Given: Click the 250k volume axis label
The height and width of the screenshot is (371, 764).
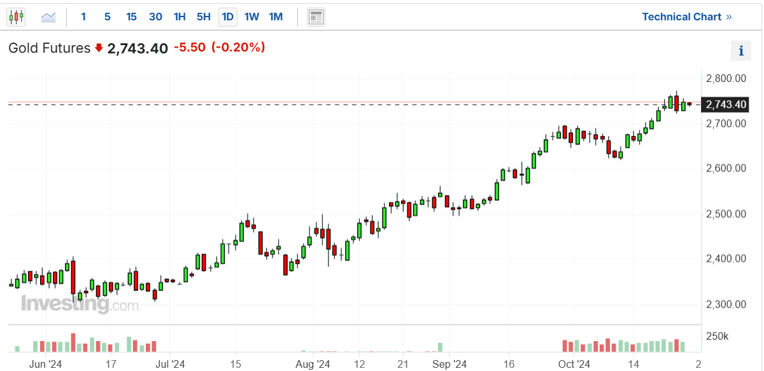Looking at the screenshot, I should pos(718,336).
